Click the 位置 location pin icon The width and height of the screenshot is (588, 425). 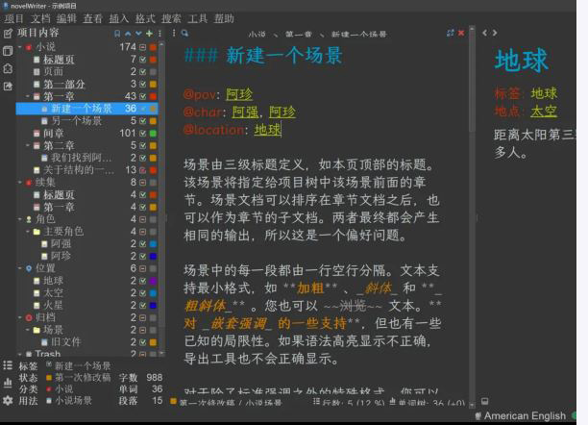pyautogui.click(x=29, y=268)
